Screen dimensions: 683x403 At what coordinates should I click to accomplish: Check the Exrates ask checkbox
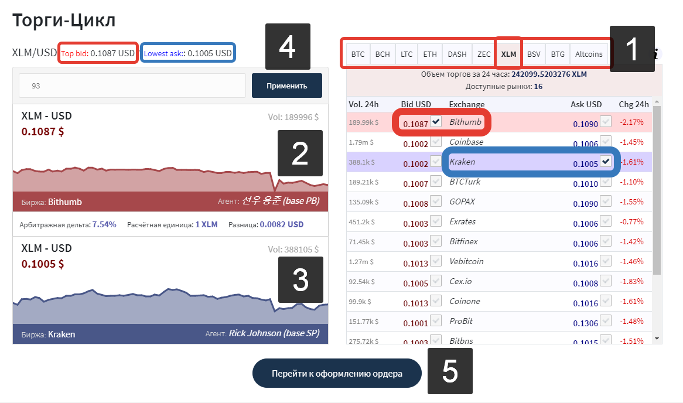(606, 221)
